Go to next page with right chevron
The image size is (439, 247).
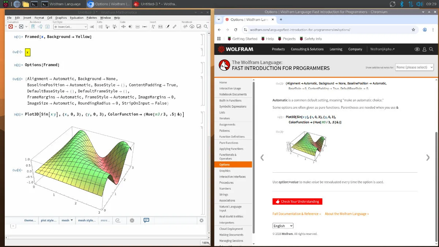pos(428,158)
